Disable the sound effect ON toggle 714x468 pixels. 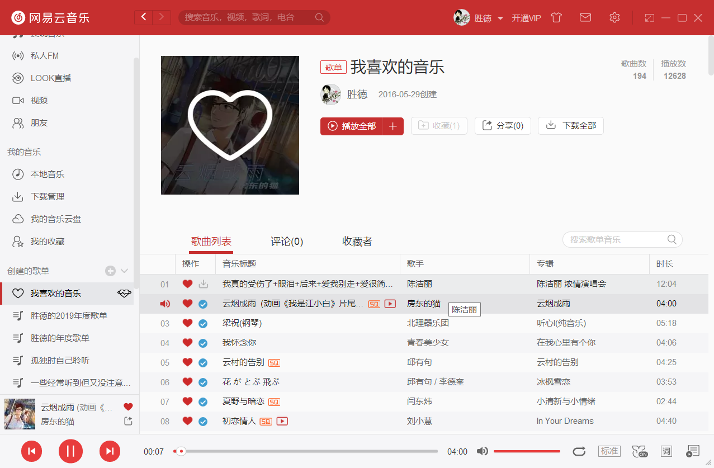click(639, 451)
